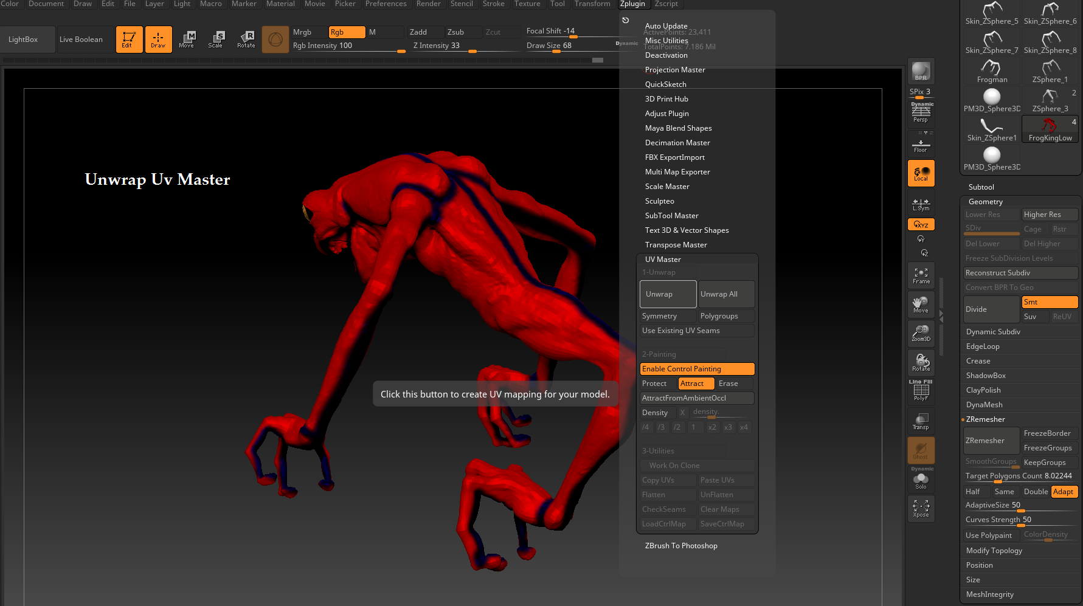Toggle the Rgb channel button
The height and width of the screenshot is (606, 1083).
pos(347,32)
